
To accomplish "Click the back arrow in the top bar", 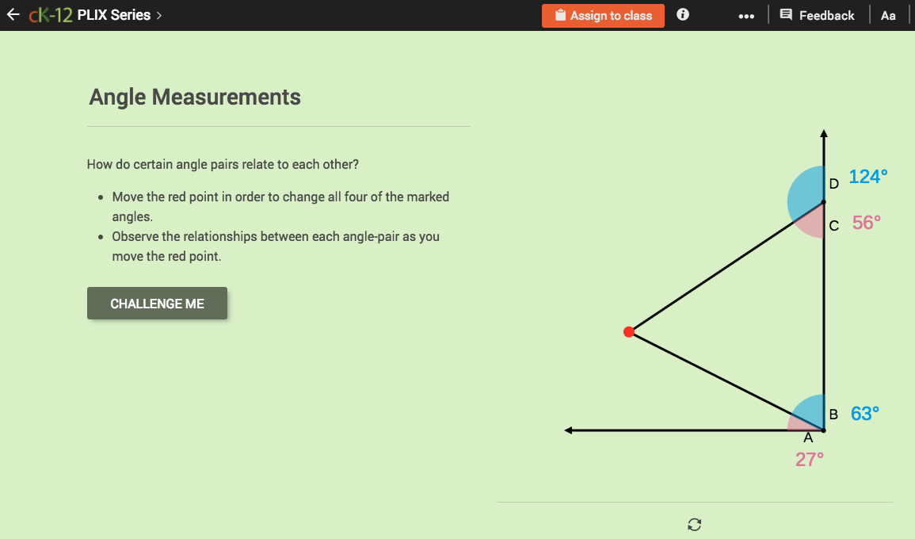I will (x=13, y=14).
